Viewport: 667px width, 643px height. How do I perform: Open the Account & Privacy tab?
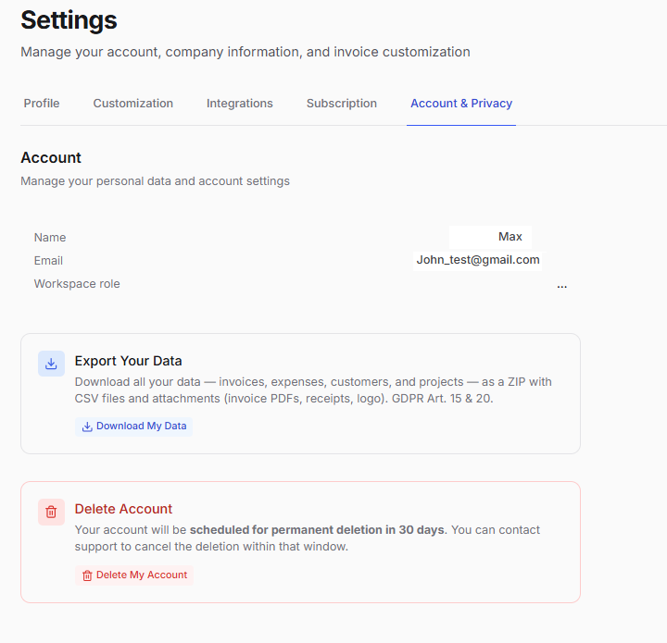(461, 104)
